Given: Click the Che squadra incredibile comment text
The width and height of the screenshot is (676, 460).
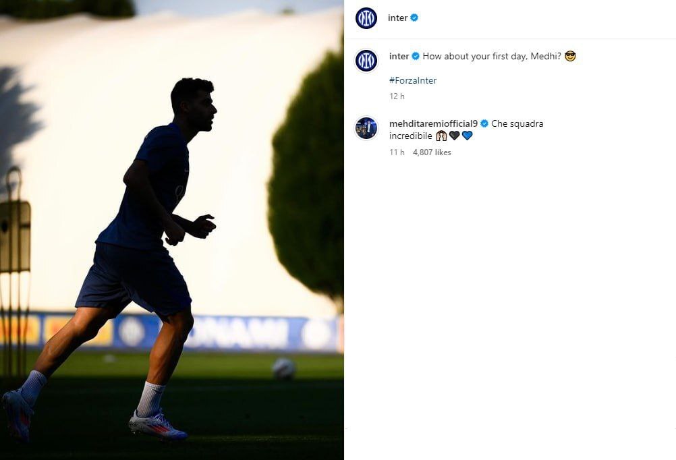Looking at the screenshot, I should 466,130.
